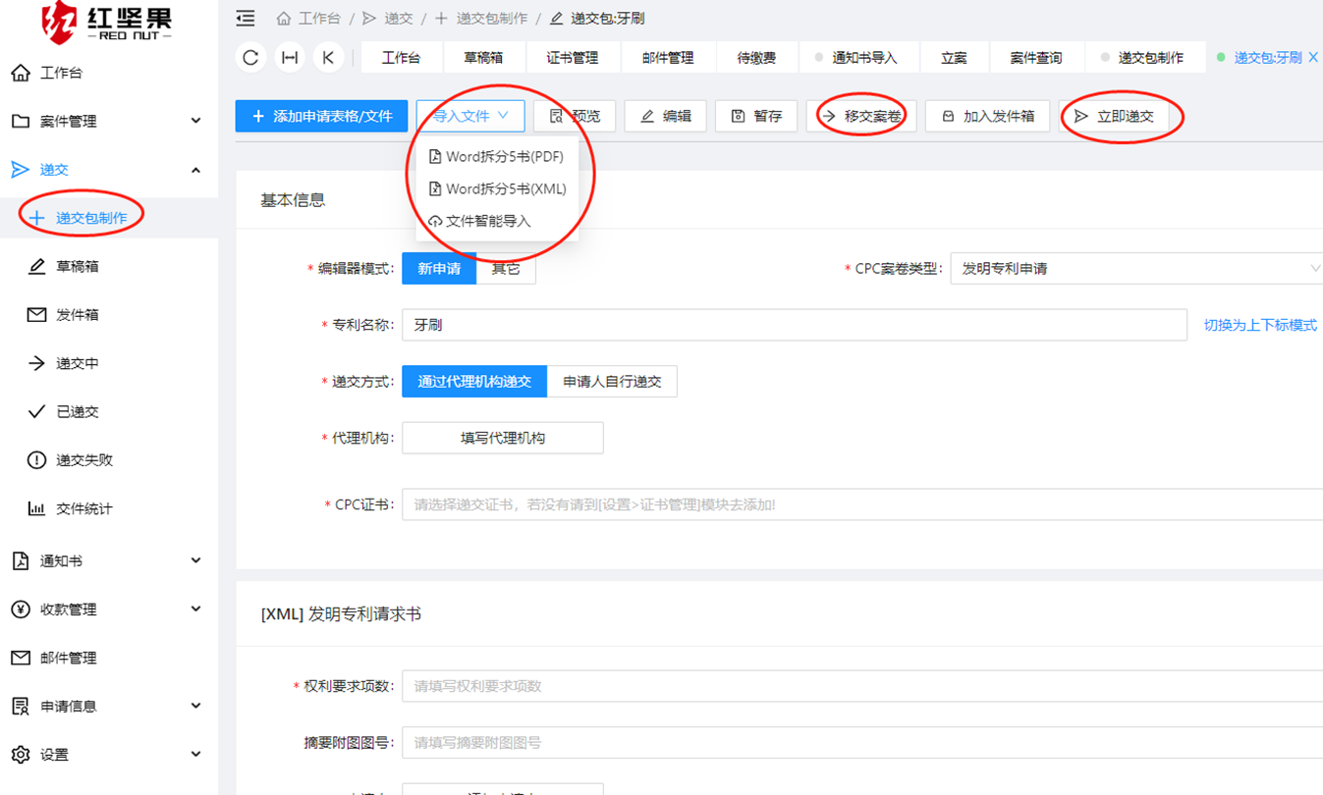
Task: Close the 递交包:牙刷 tab
Action: [x=1313, y=58]
